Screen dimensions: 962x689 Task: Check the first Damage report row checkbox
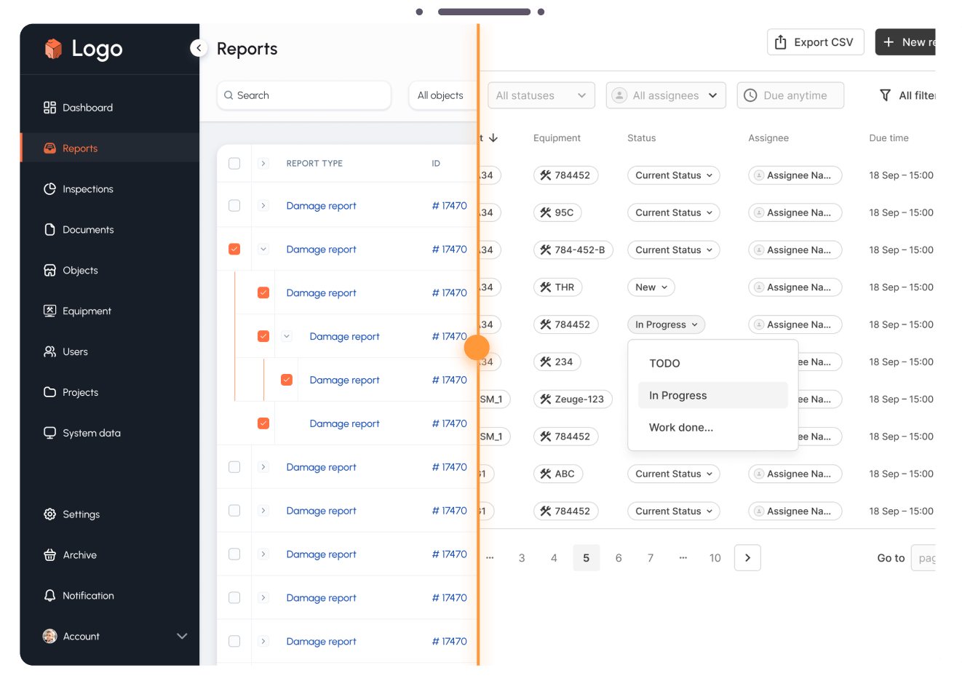pyautogui.click(x=234, y=206)
